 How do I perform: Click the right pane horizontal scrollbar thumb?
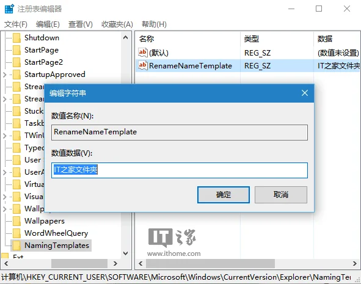(x=210, y=263)
